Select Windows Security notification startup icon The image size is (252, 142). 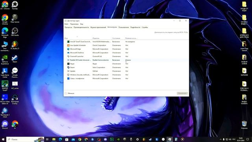[68, 75]
